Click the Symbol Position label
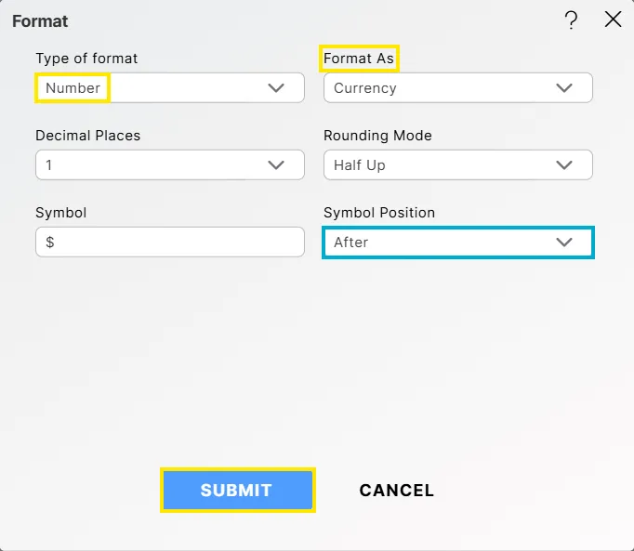 379,213
